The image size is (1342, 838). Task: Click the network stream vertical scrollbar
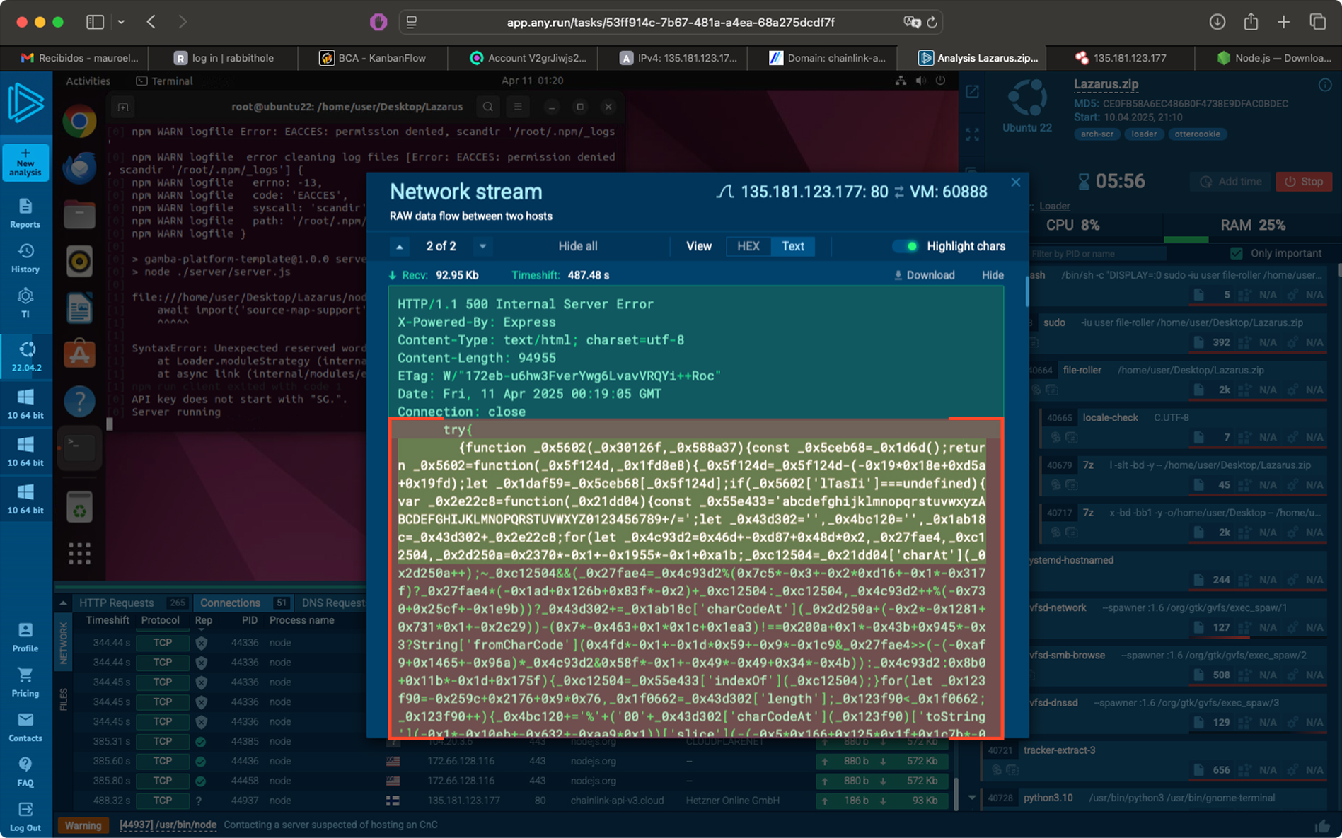click(x=1026, y=291)
